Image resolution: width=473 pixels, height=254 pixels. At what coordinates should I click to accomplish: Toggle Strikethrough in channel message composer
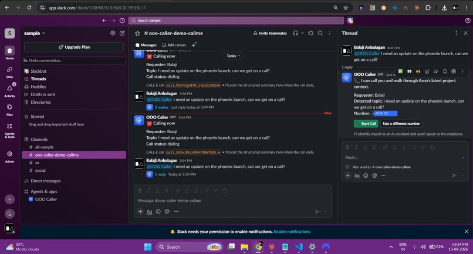tap(166, 190)
